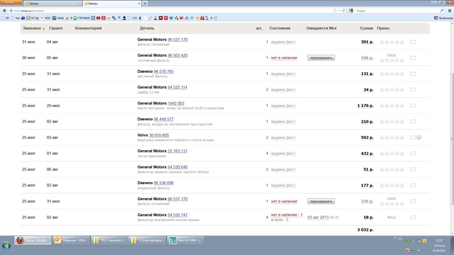Click the 1 176 р. amount link
454x255 pixels.
[365, 106]
